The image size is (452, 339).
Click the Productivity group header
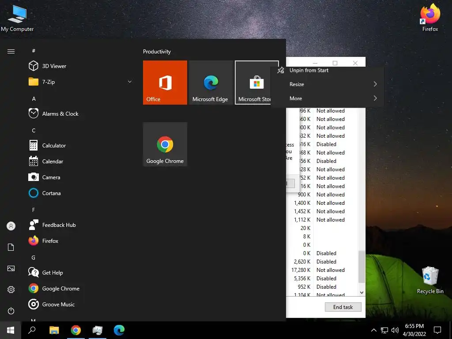pyautogui.click(x=157, y=52)
